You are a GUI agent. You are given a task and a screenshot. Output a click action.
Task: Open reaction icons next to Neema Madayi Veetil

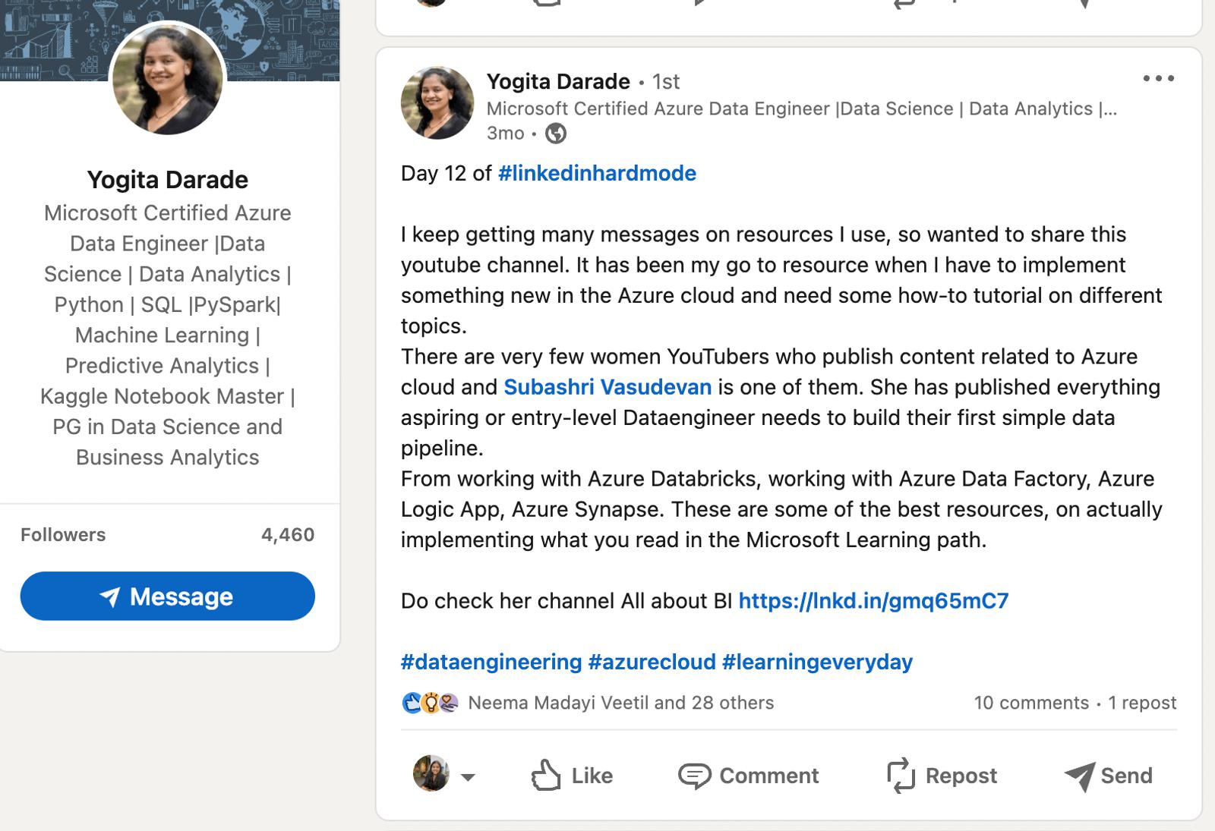click(x=430, y=703)
